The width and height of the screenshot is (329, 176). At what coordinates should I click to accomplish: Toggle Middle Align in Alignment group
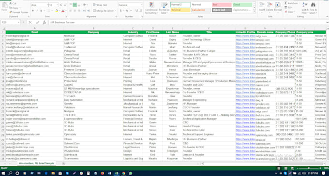[75, 5]
